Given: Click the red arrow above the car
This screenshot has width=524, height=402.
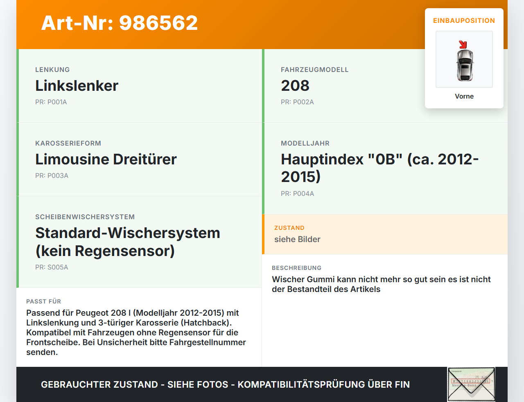Looking at the screenshot, I should click(x=463, y=45).
